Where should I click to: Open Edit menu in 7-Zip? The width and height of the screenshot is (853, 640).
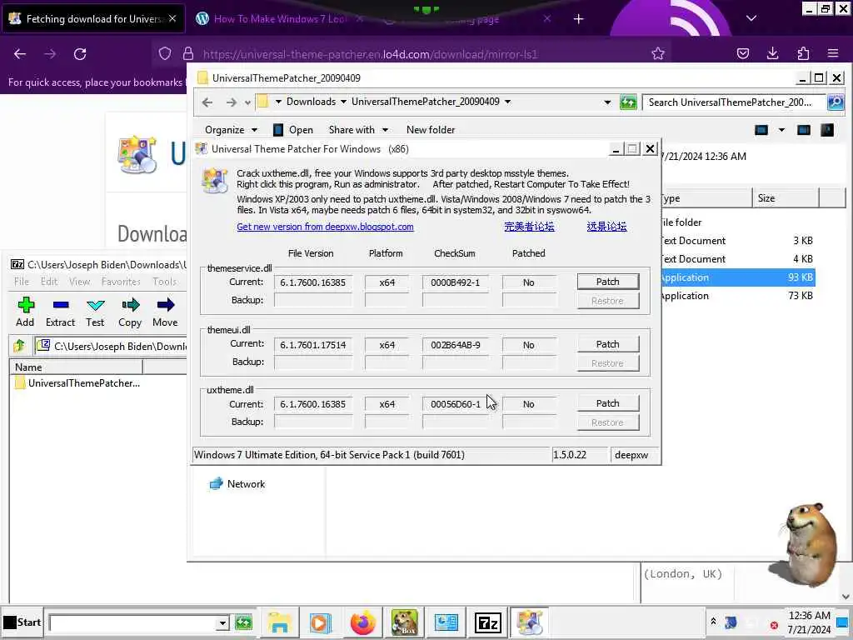coord(49,282)
